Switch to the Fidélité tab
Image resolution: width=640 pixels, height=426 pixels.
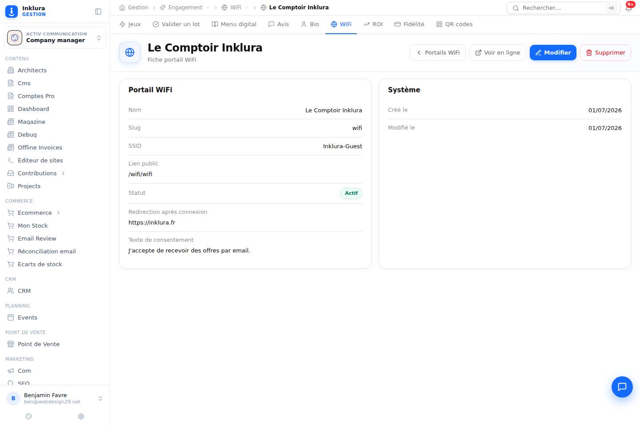[x=409, y=24]
